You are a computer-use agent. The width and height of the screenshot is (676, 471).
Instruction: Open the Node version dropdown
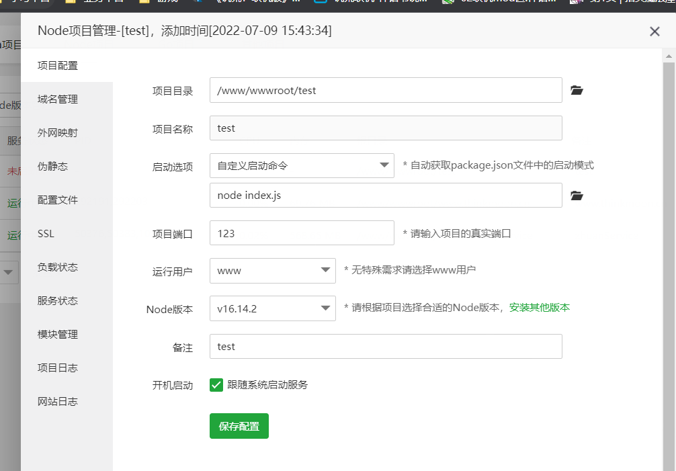(272, 308)
